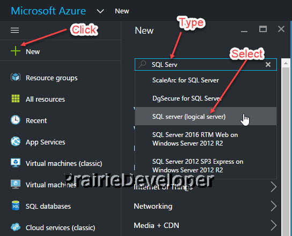Open the App Services globe icon
The image size is (292, 236).
click(x=16, y=141)
